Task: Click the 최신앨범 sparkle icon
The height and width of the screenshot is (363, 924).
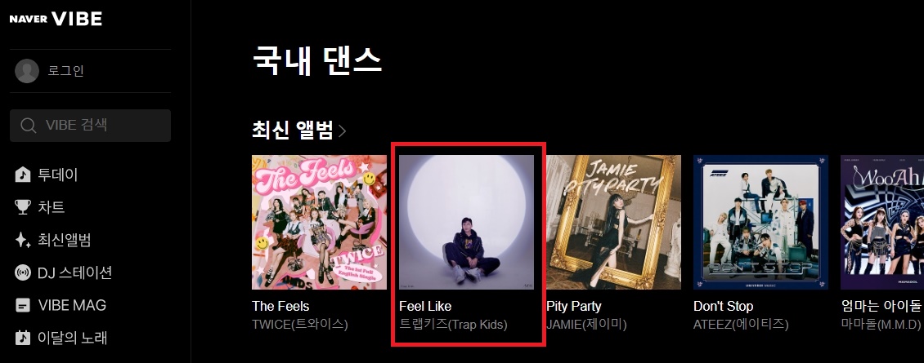Action: [22, 240]
